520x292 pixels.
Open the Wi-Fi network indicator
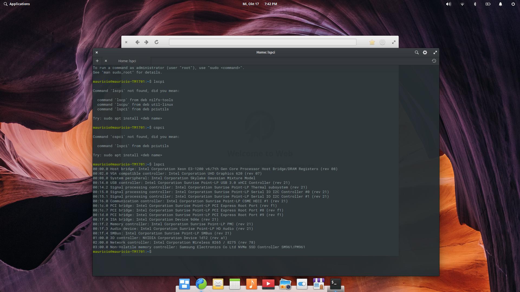(x=462, y=4)
